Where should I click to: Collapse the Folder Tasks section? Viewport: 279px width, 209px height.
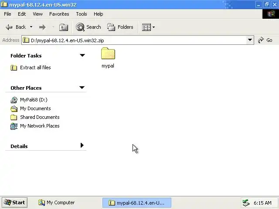click(x=82, y=55)
